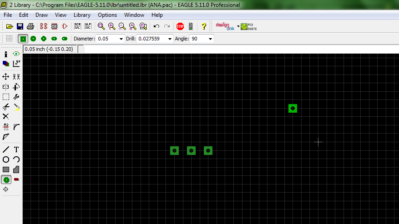
Task: Select the Miter tool
Action: (x=16, y=127)
